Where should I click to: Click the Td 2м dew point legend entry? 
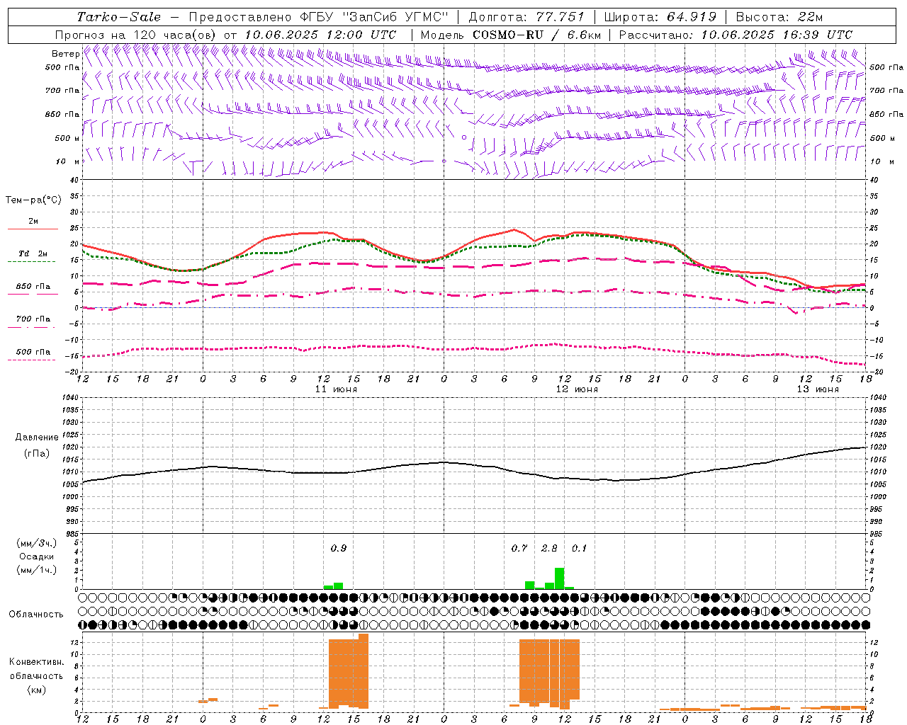coord(33,253)
